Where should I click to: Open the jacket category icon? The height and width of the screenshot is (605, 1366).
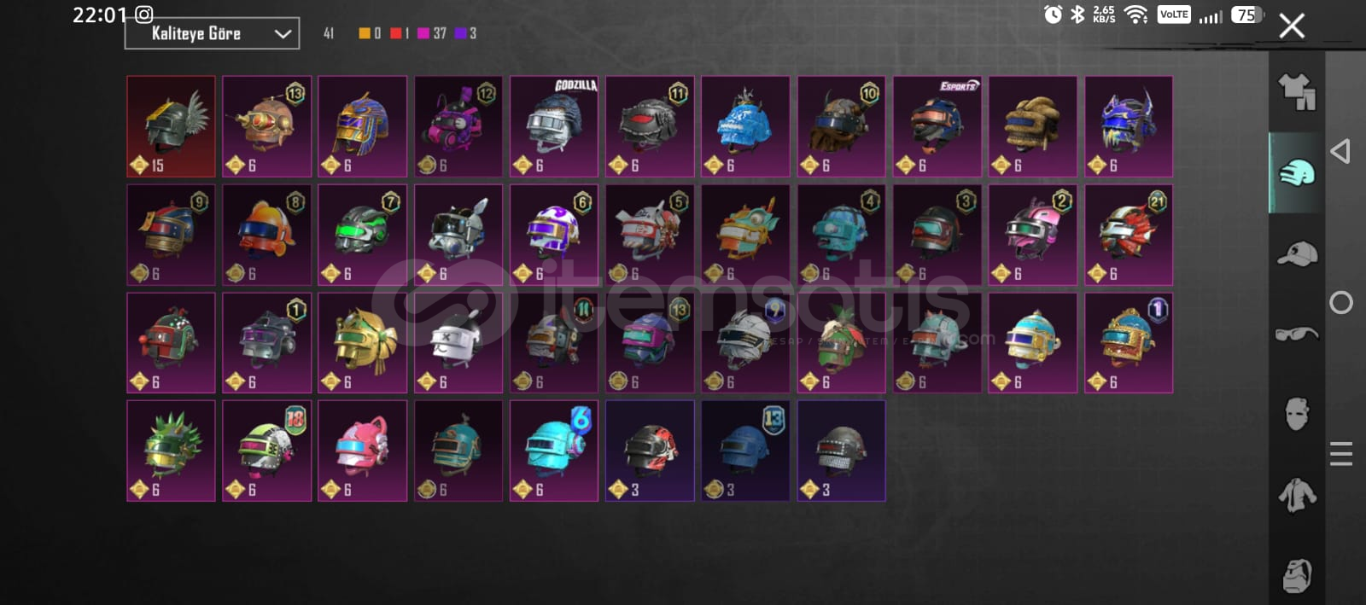1297,495
